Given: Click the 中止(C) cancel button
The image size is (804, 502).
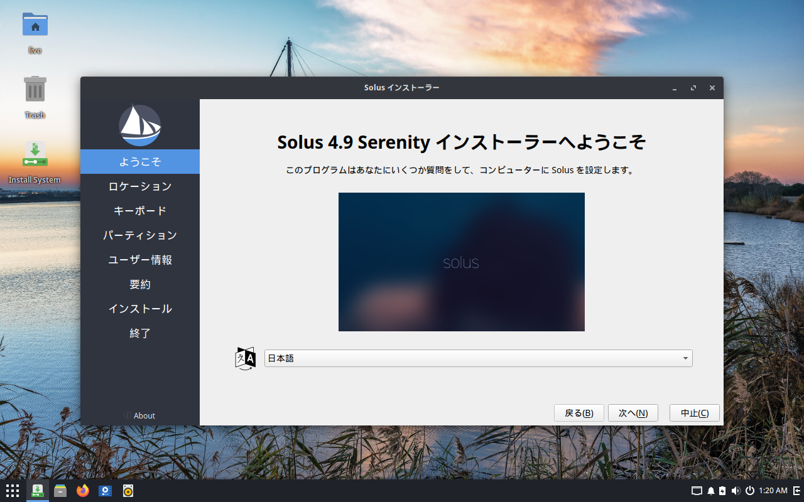Looking at the screenshot, I should [x=695, y=413].
